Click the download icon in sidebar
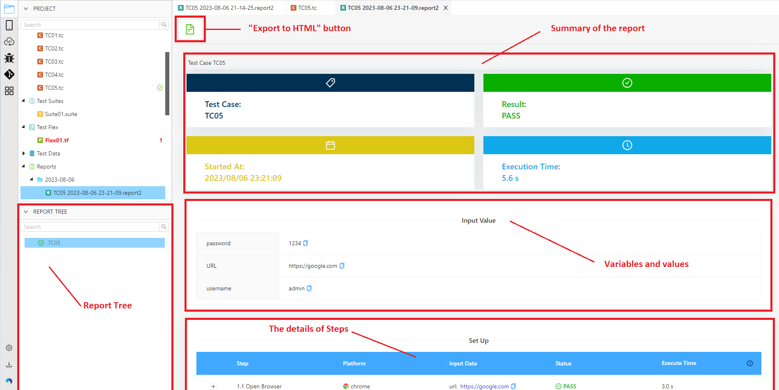This screenshot has width=779, height=390. [x=9, y=365]
